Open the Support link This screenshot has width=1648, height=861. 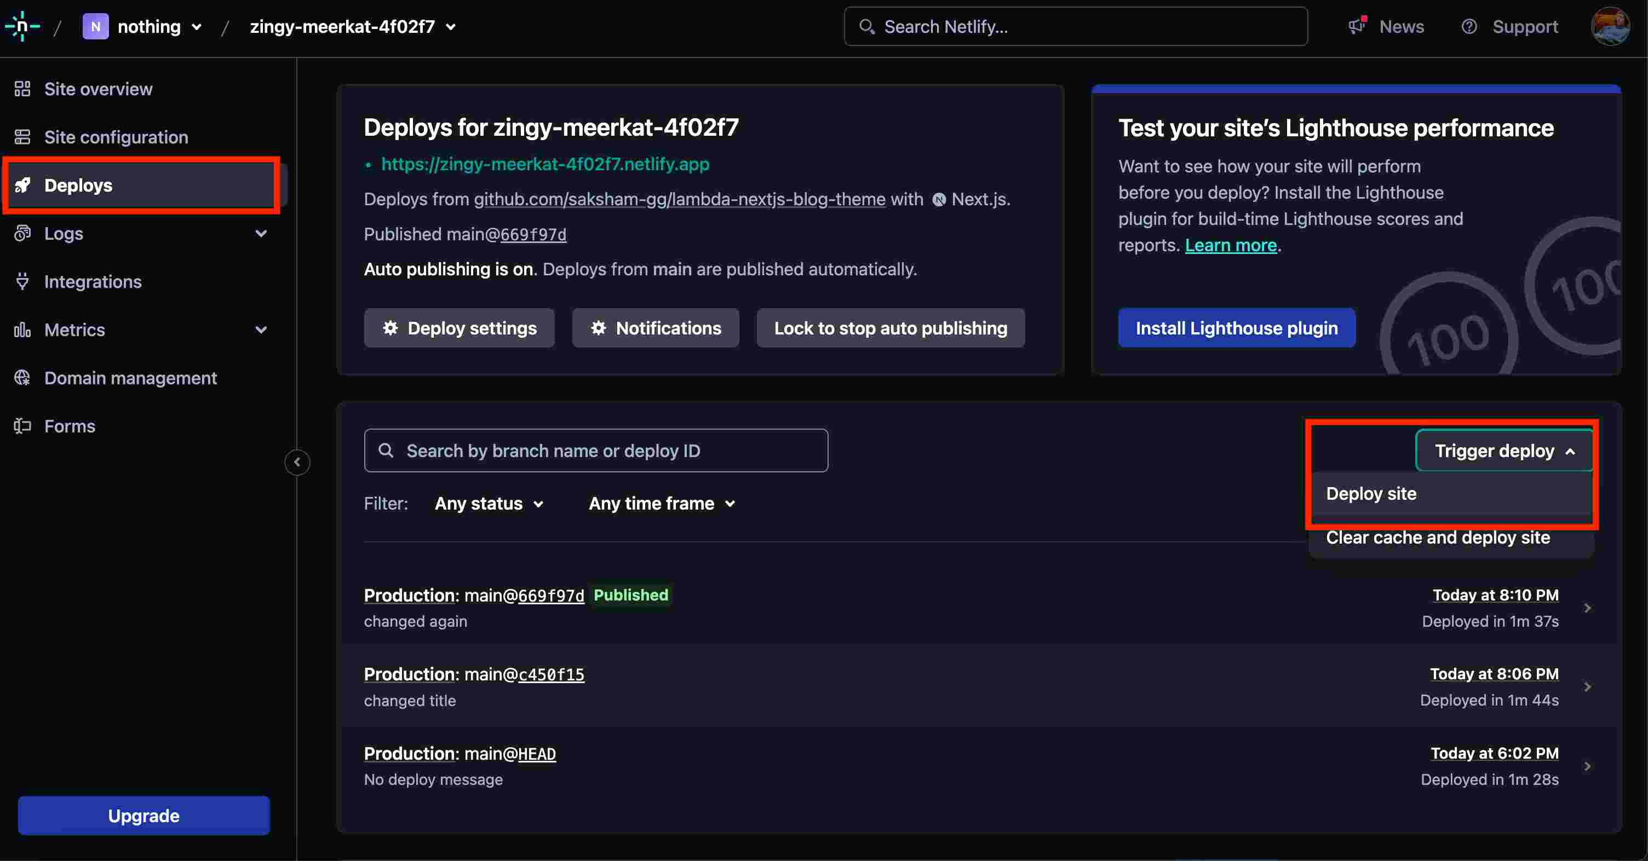pos(1525,26)
